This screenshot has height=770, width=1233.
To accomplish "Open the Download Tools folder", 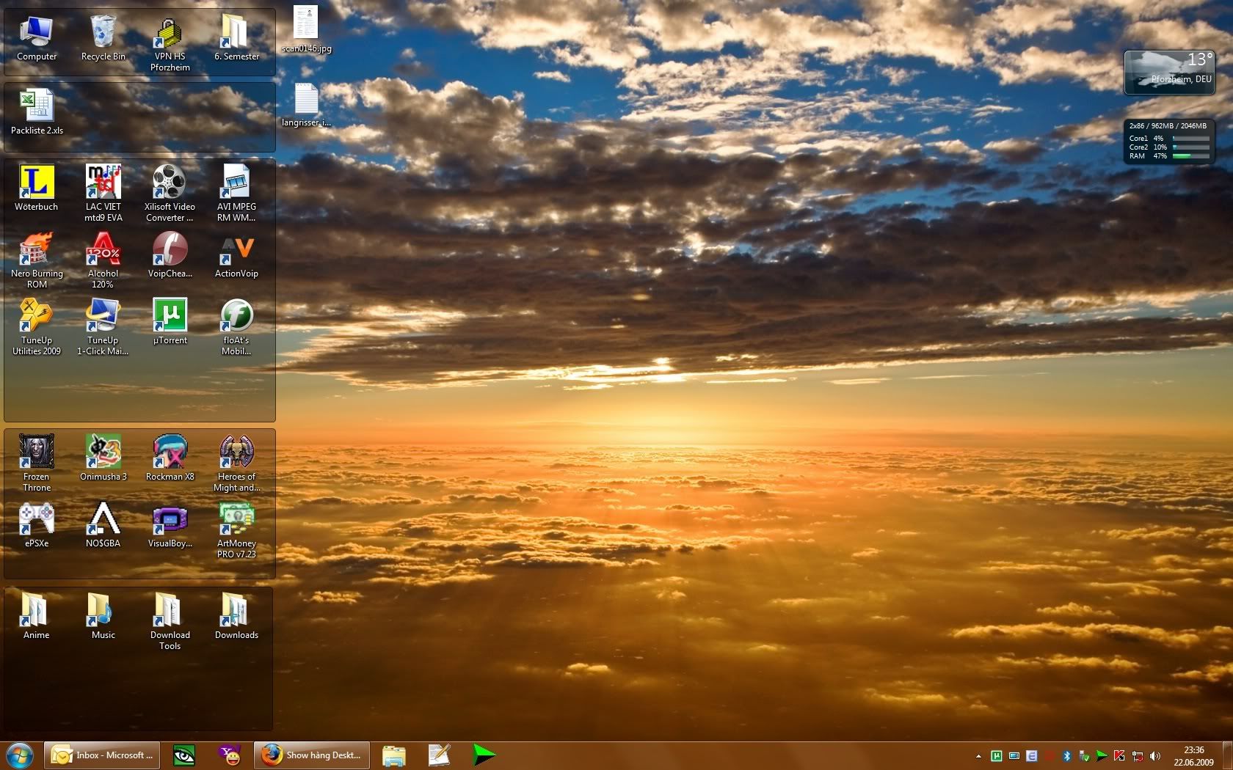I will 170,622.
